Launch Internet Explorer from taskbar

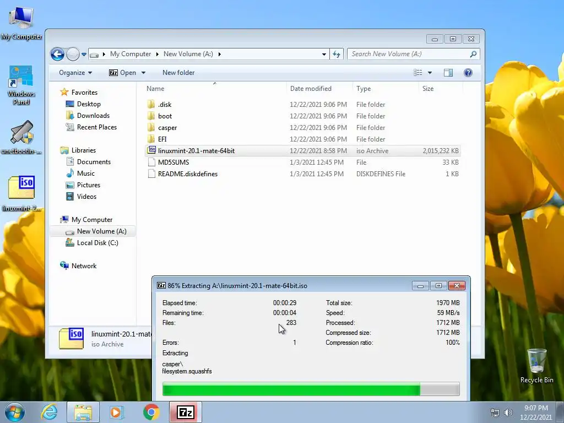pyautogui.click(x=49, y=412)
